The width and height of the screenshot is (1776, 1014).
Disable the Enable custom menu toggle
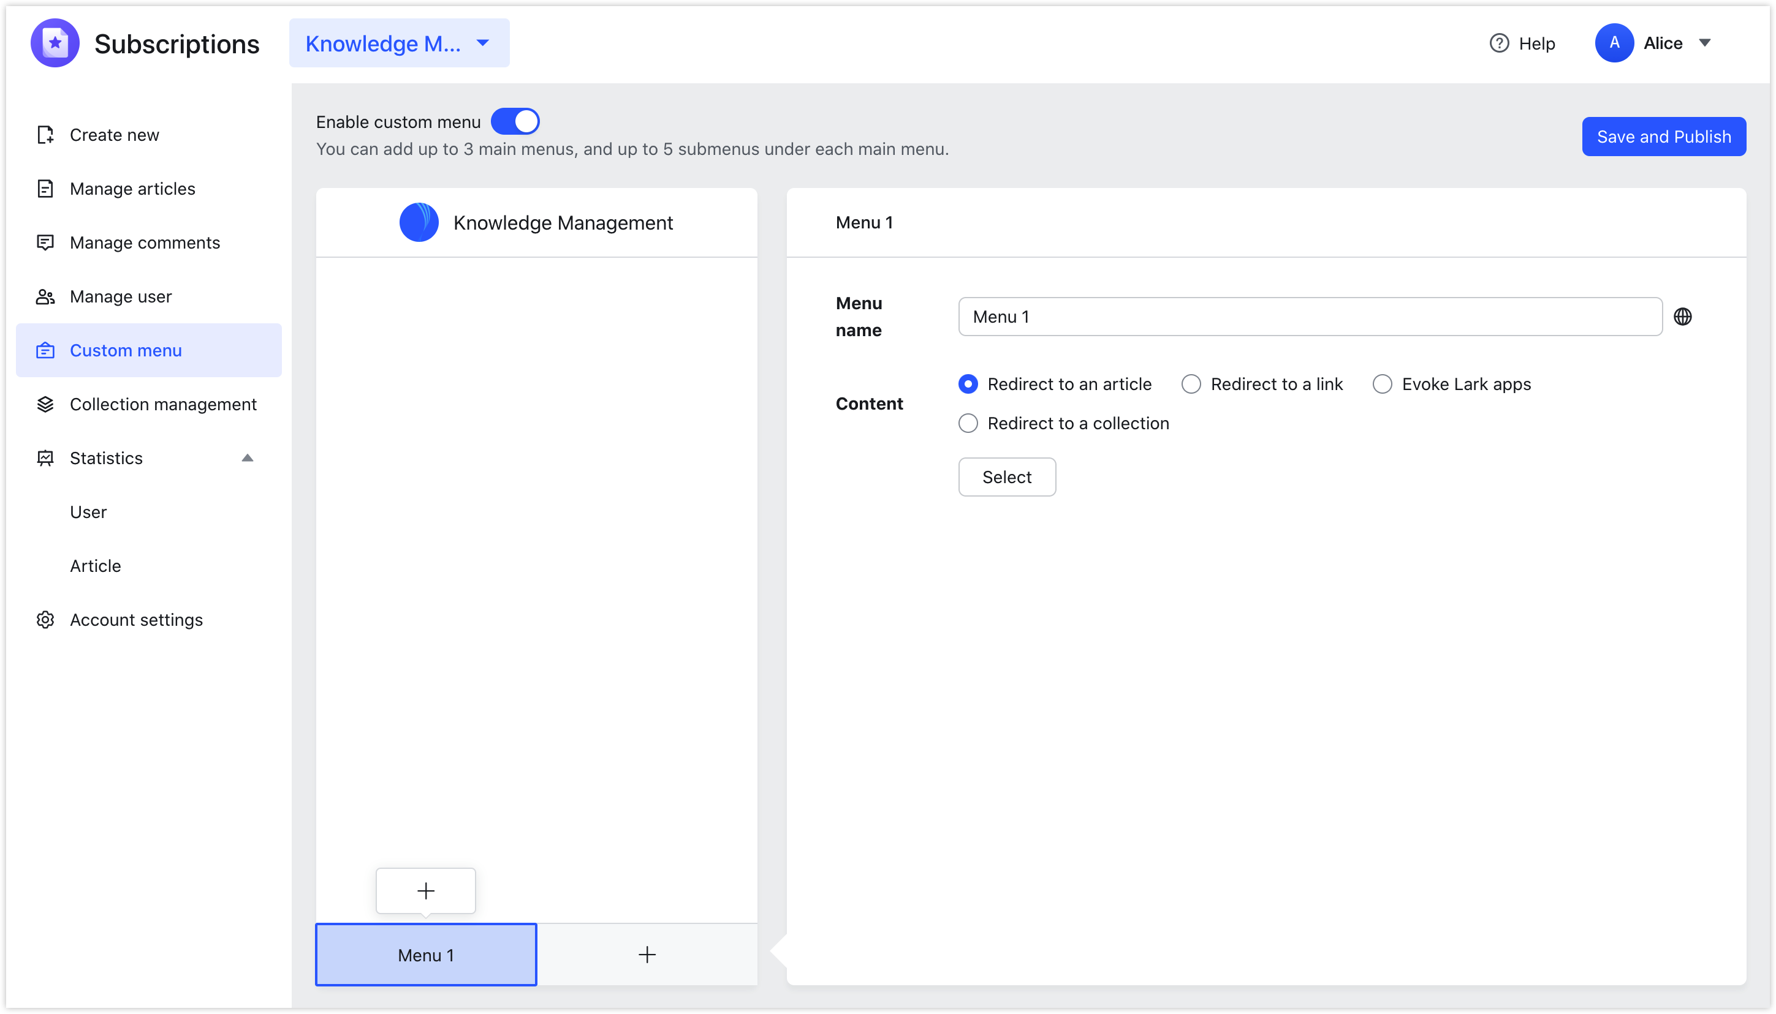click(515, 121)
